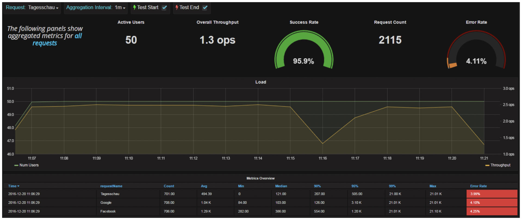The image size is (522, 220).
Task: Click the green Test Start lightning icon
Action: coord(134,8)
